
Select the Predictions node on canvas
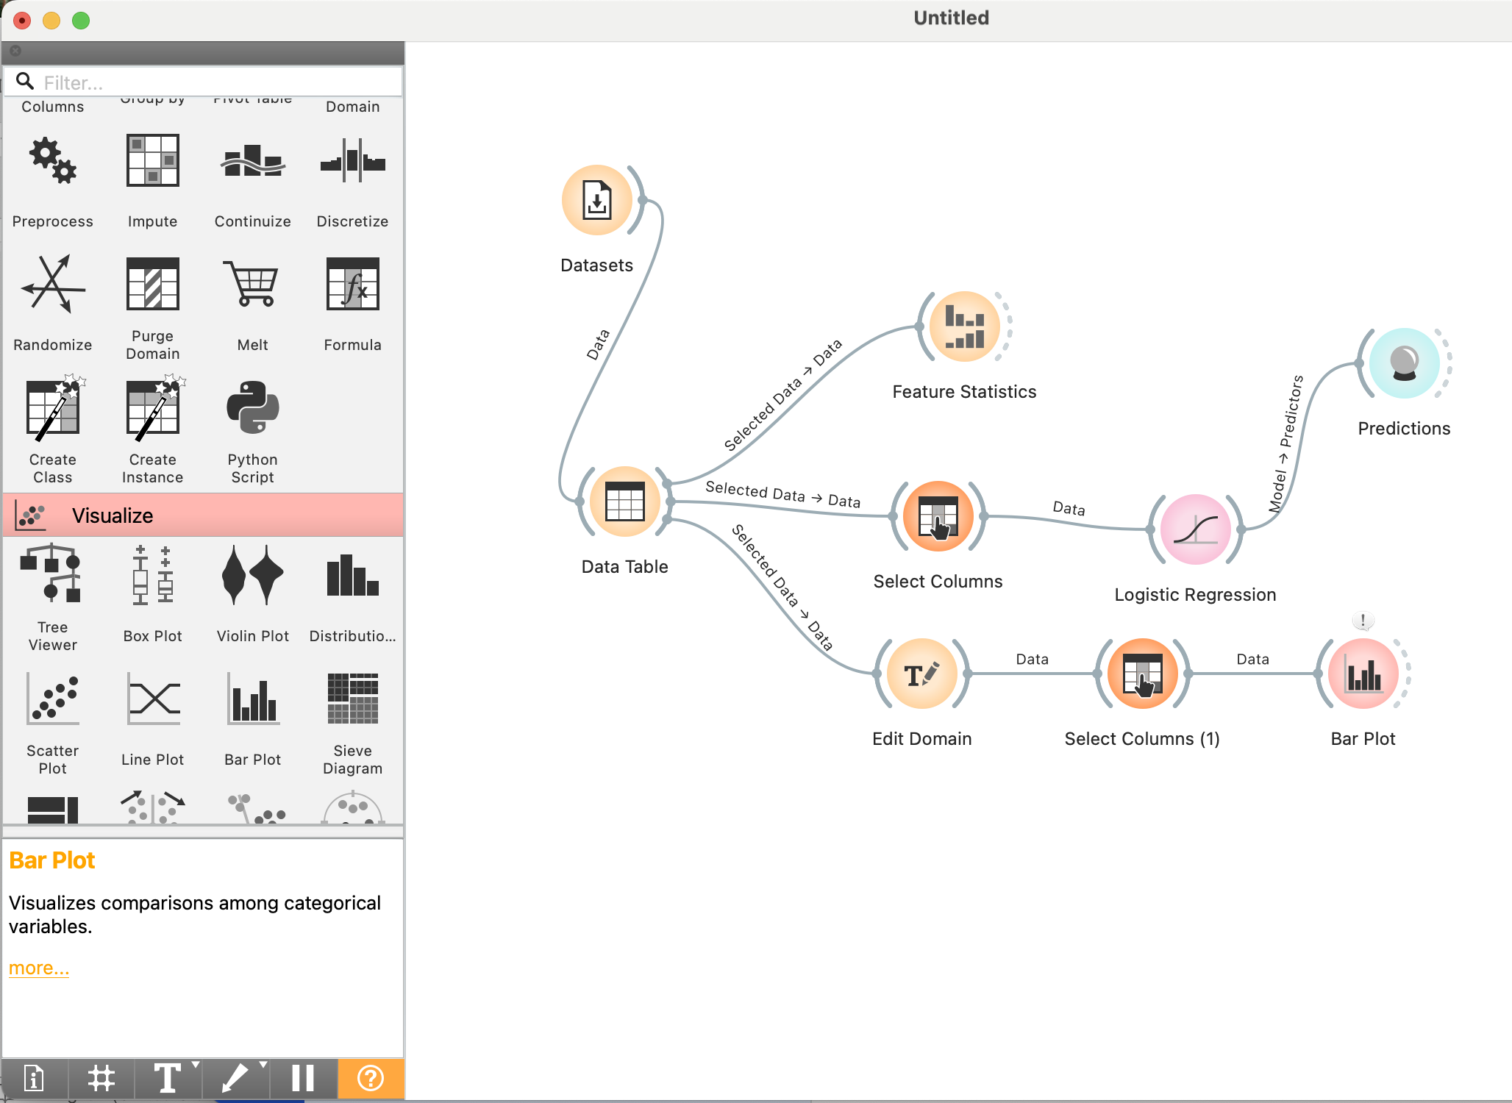coord(1403,363)
